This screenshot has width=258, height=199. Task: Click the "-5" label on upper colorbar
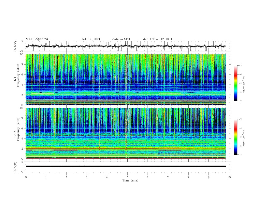tap(240, 83)
